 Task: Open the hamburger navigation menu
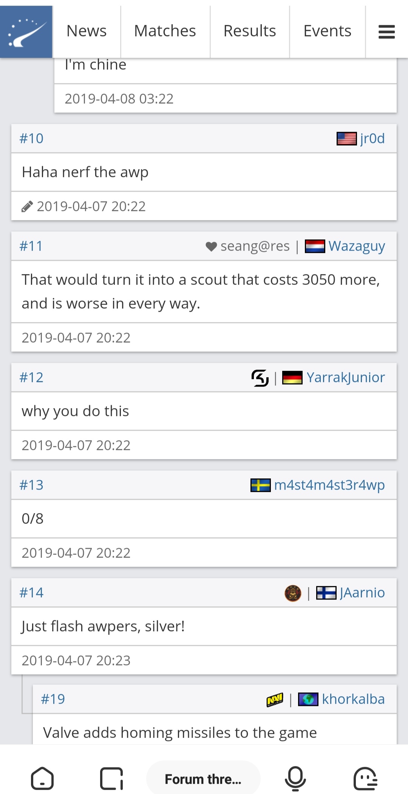point(386,32)
